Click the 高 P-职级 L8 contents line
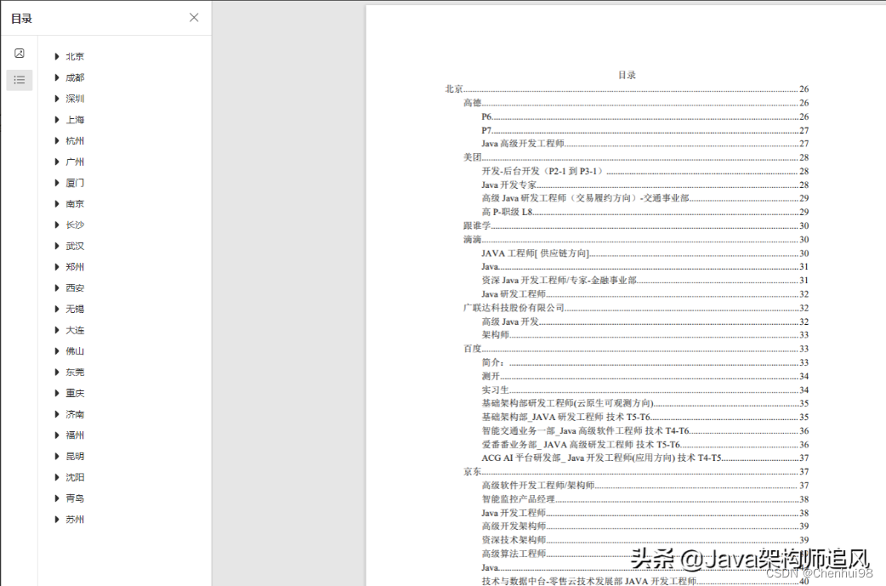The width and height of the screenshot is (886, 586). pos(645,212)
